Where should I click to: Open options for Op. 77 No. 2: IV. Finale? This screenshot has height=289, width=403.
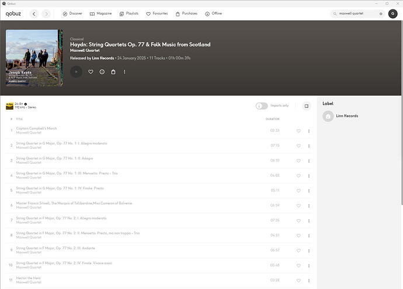[309, 266]
